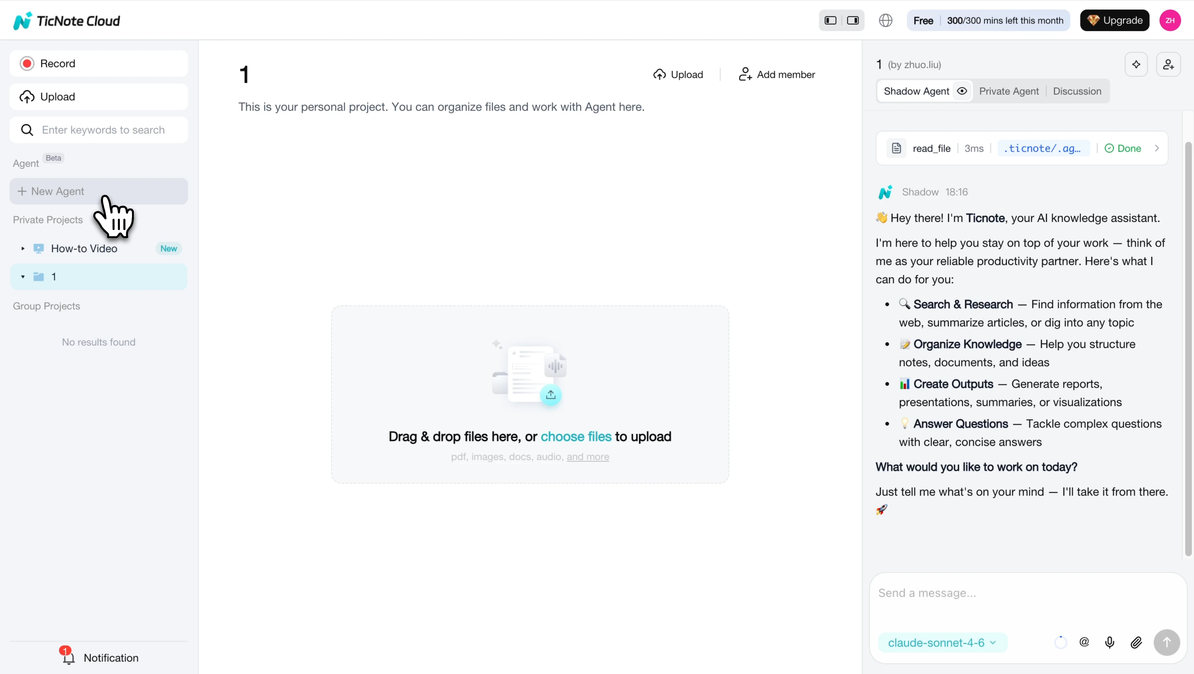Click the Upgrade button
This screenshot has width=1194, height=674.
[1114, 20]
